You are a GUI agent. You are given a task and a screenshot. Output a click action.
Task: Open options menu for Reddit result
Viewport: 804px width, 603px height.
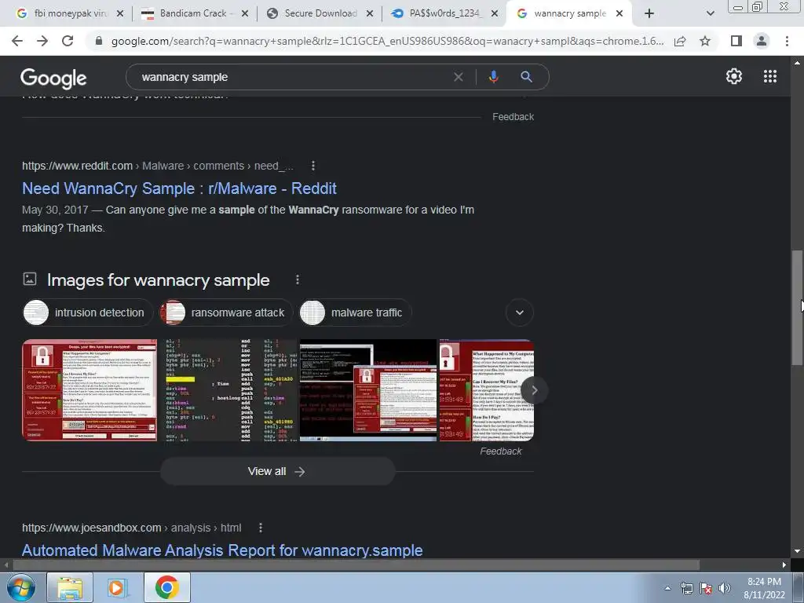[312, 166]
